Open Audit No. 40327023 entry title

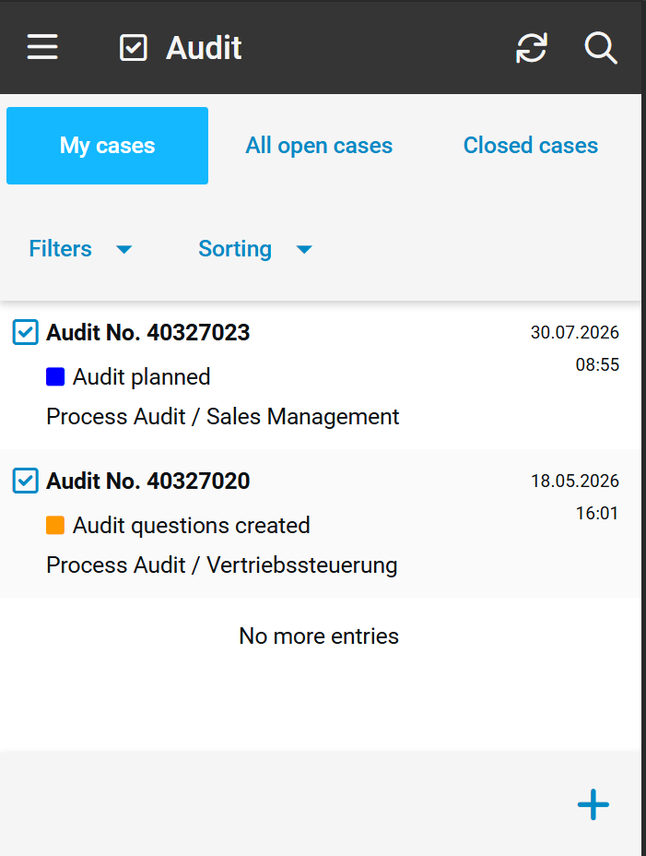click(x=147, y=332)
